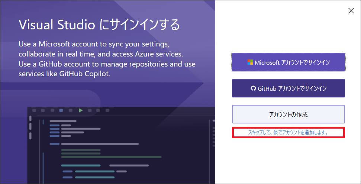Click the GitHub Octocat logo icon
This screenshot has width=361, height=184.
(x=253, y=88)
